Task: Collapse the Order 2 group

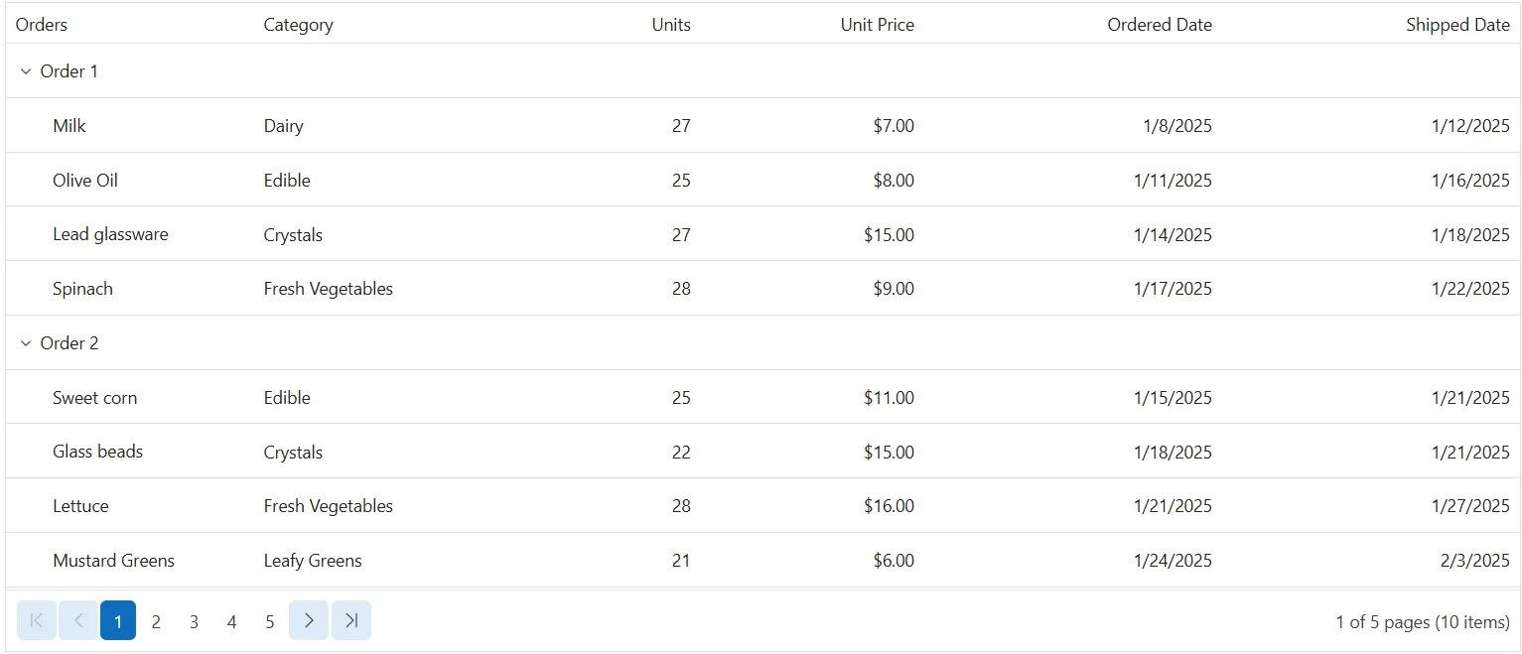Action: [x=27, y=343]
